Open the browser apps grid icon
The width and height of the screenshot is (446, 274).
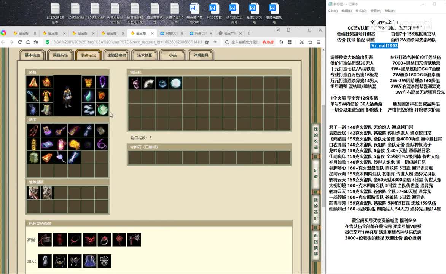[x=290, y=42]
